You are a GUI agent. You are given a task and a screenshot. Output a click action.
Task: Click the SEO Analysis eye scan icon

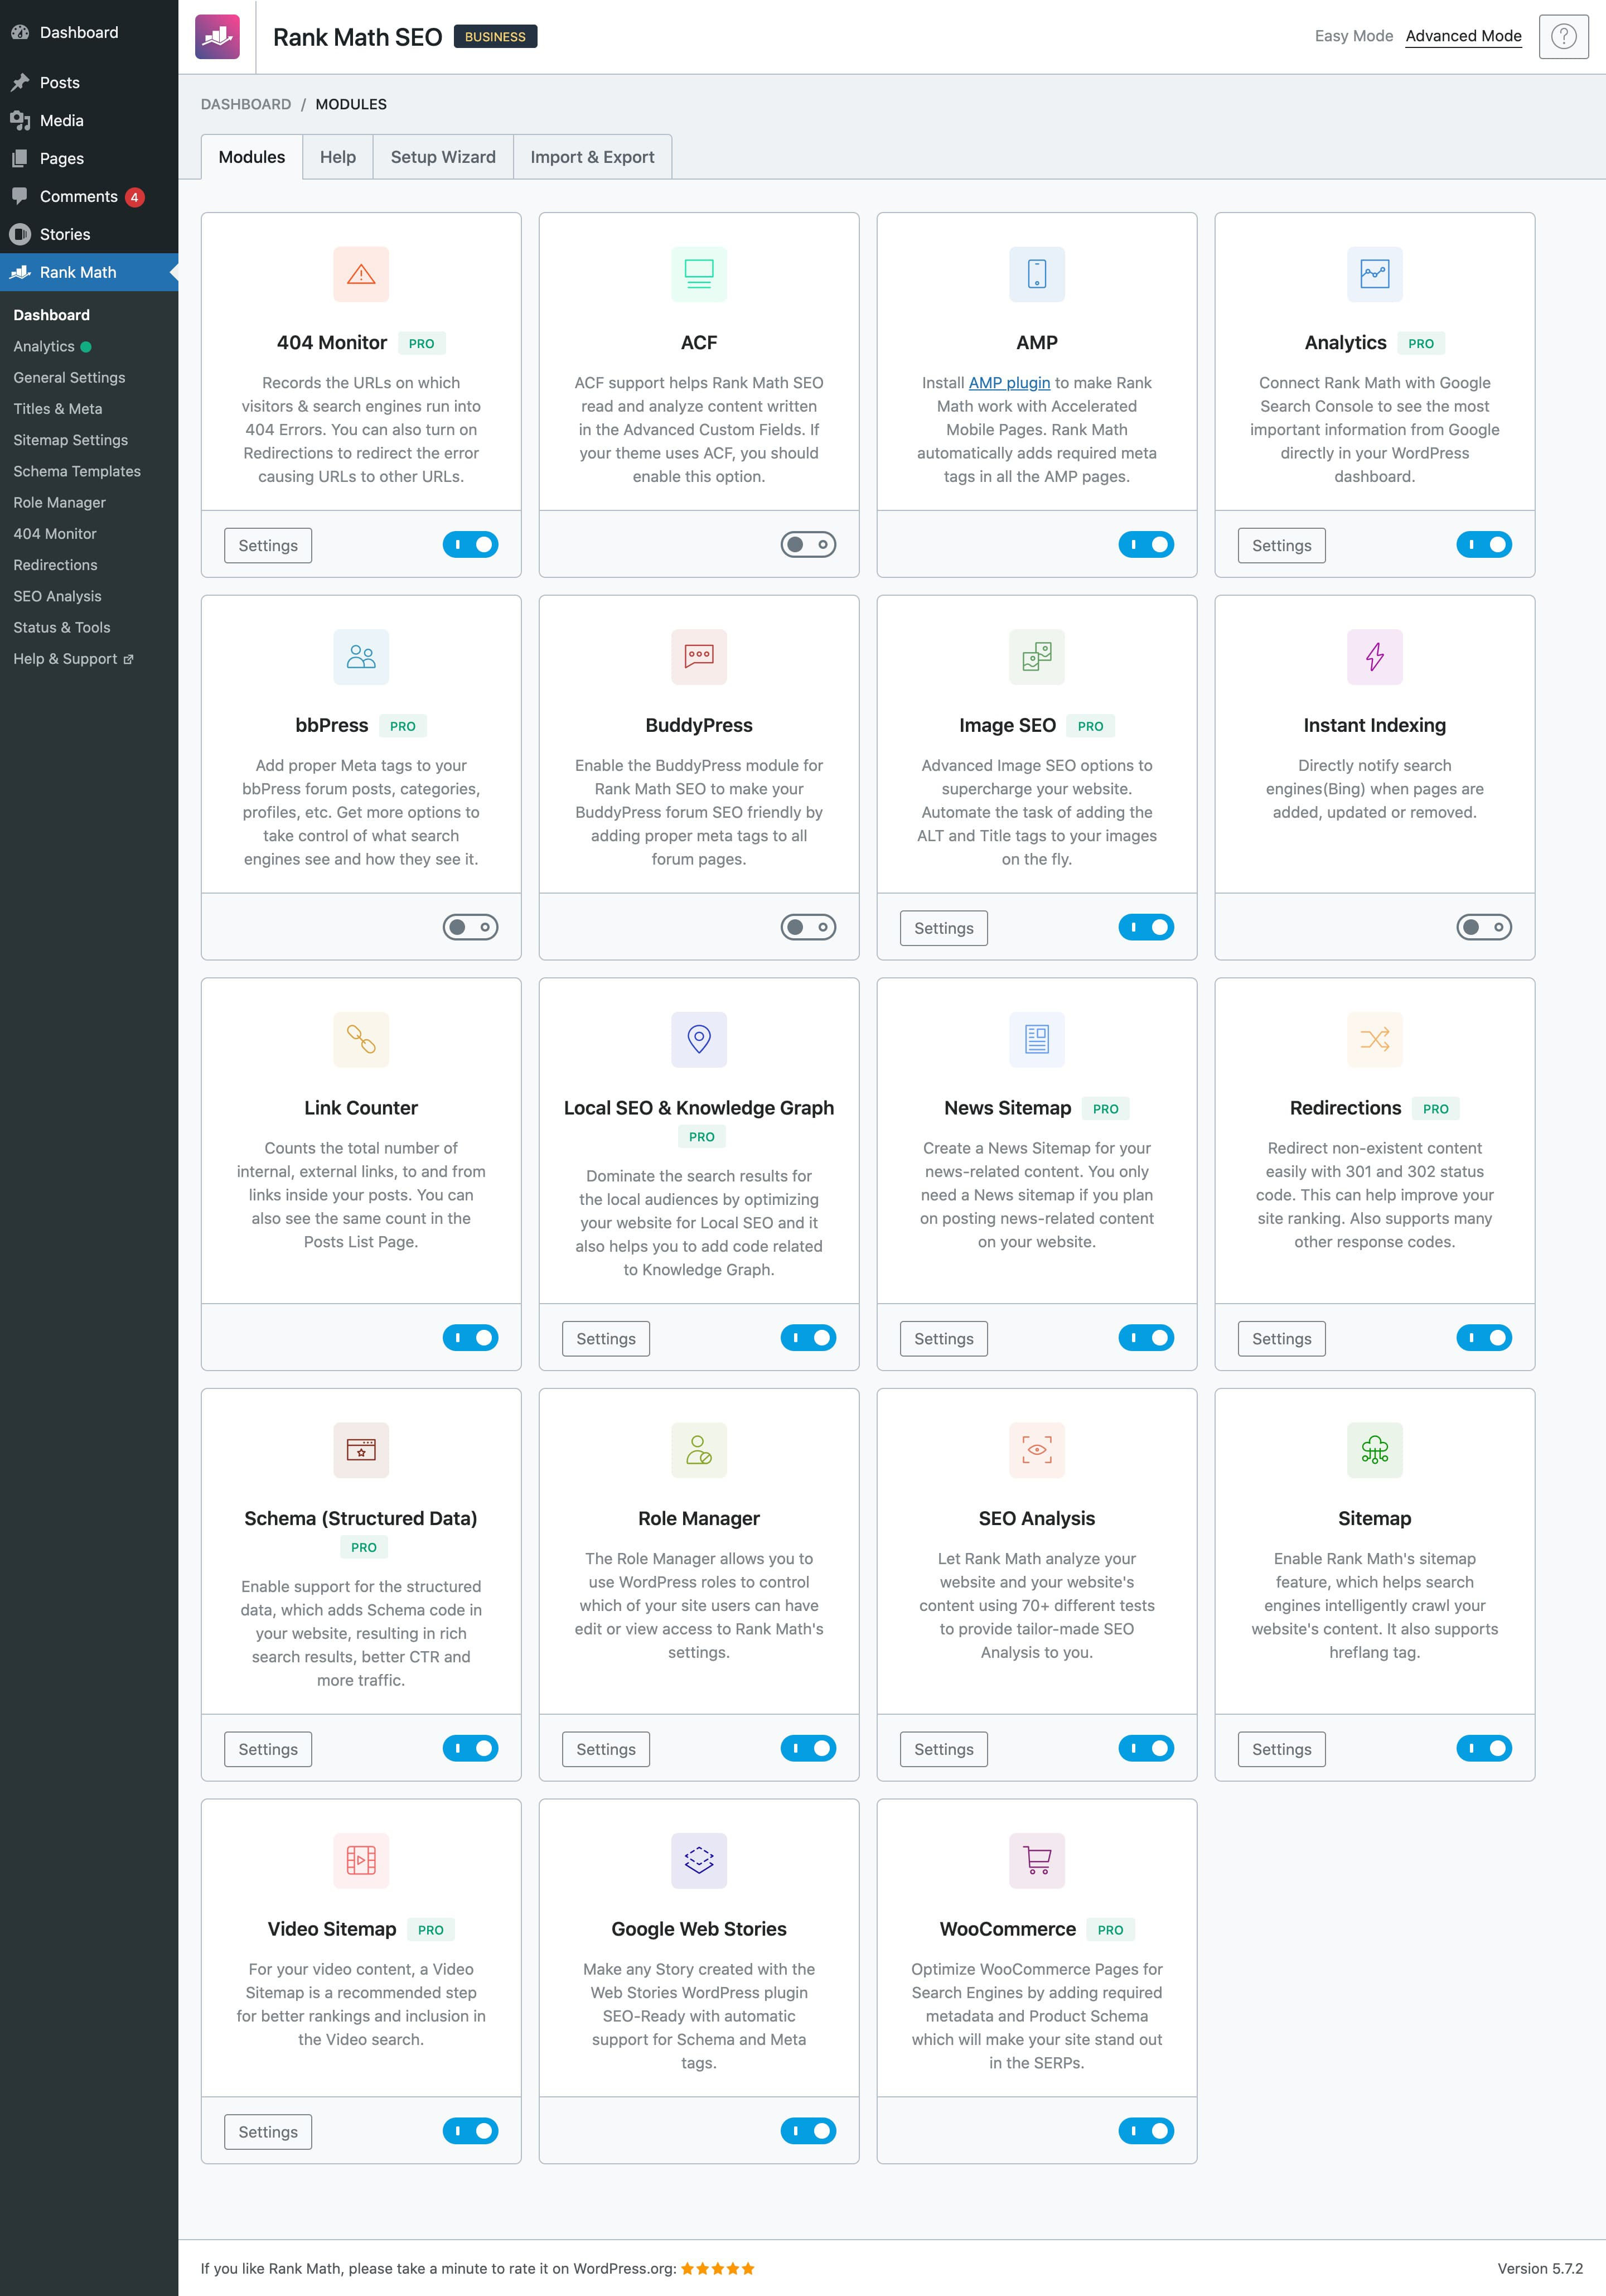[1036, 1450]
